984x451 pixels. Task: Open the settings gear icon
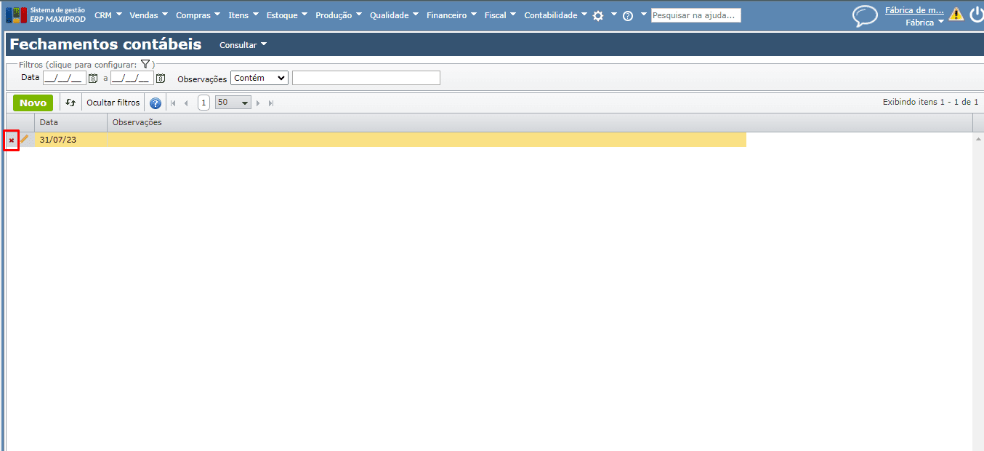pos(598,15)
